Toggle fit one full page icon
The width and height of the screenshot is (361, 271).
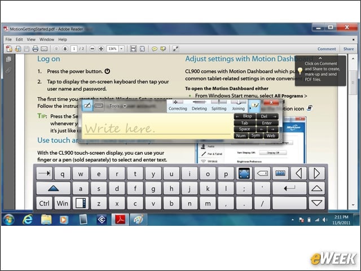tap(142, 49)
